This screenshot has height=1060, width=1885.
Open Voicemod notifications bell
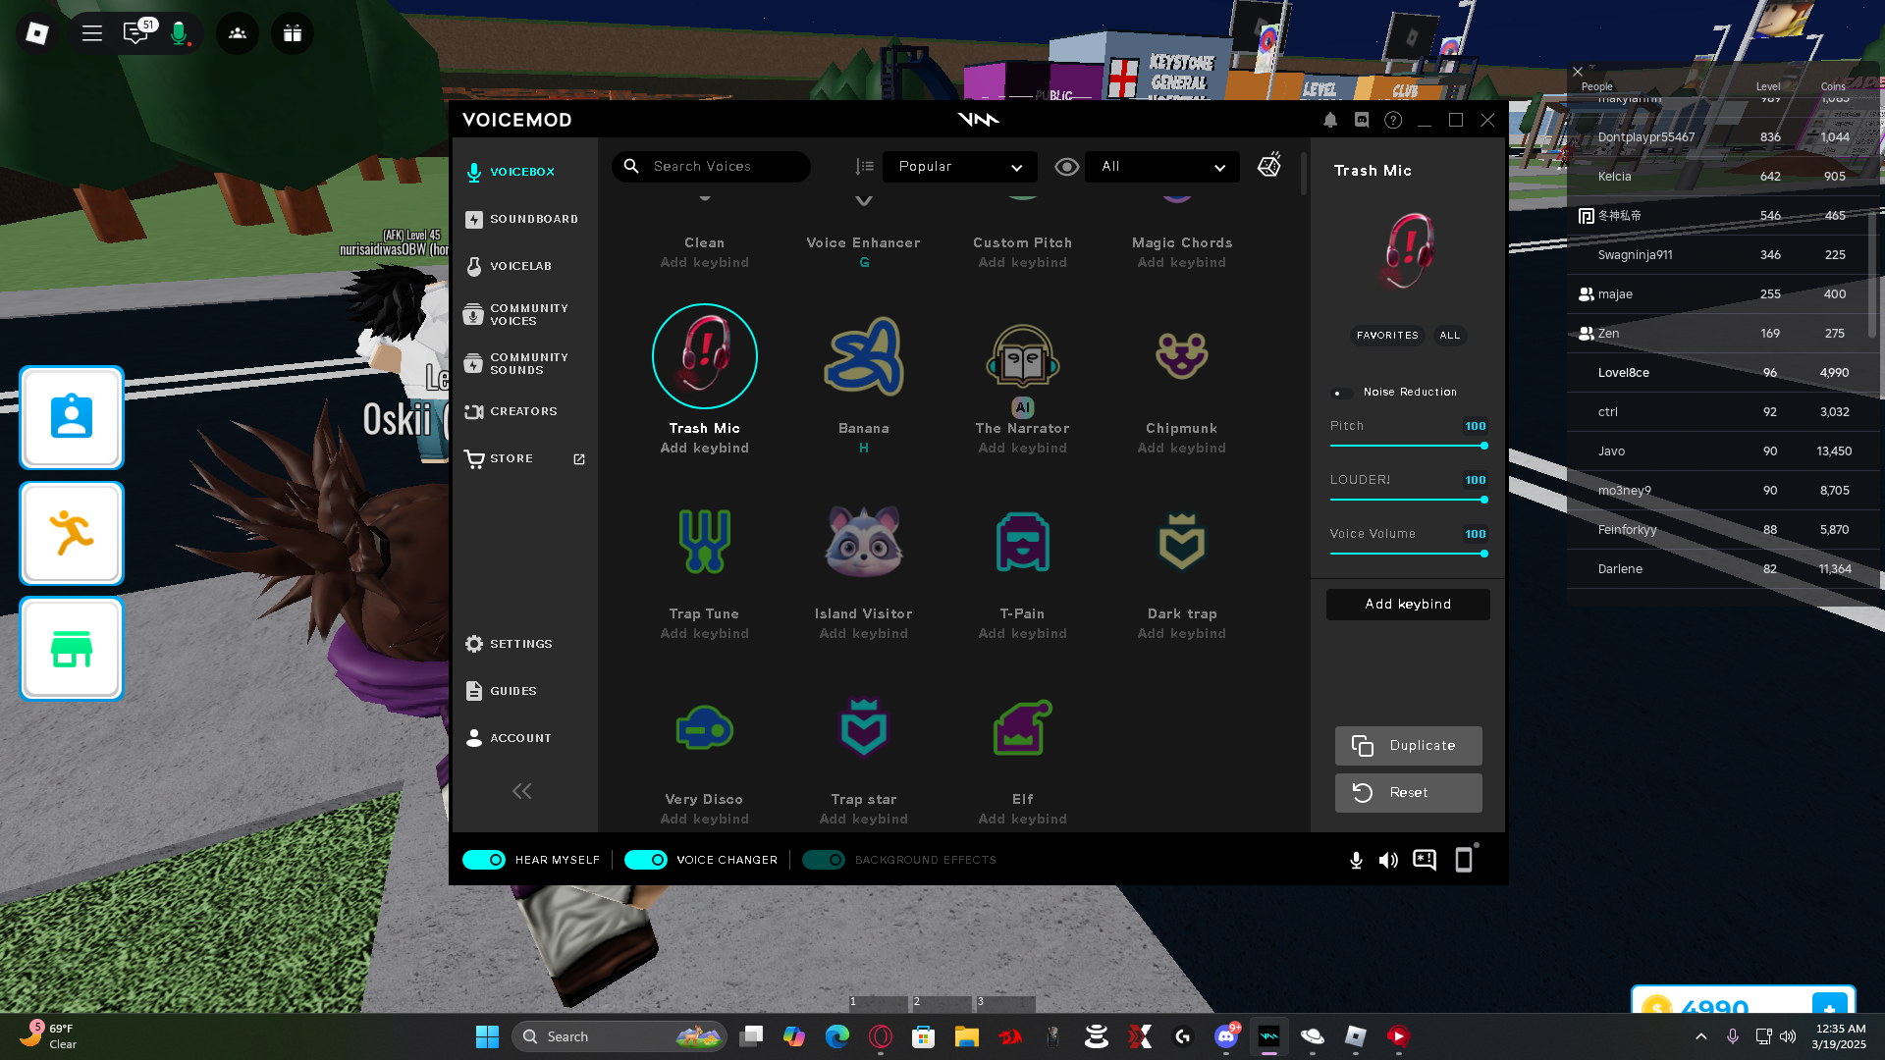1330,120
